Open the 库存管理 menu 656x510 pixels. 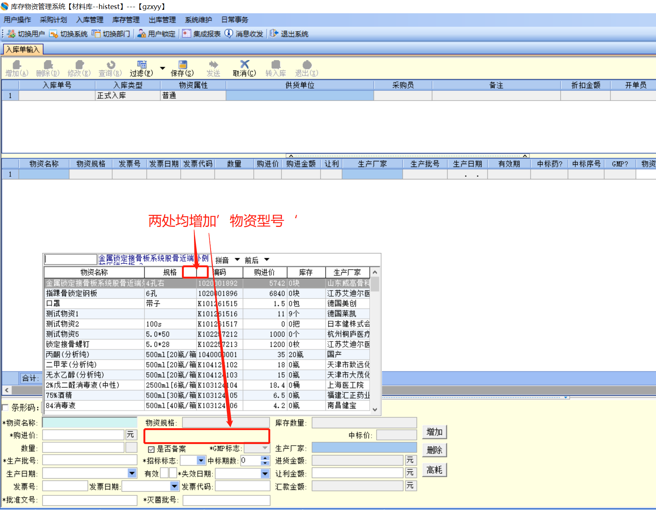point(126,20)
